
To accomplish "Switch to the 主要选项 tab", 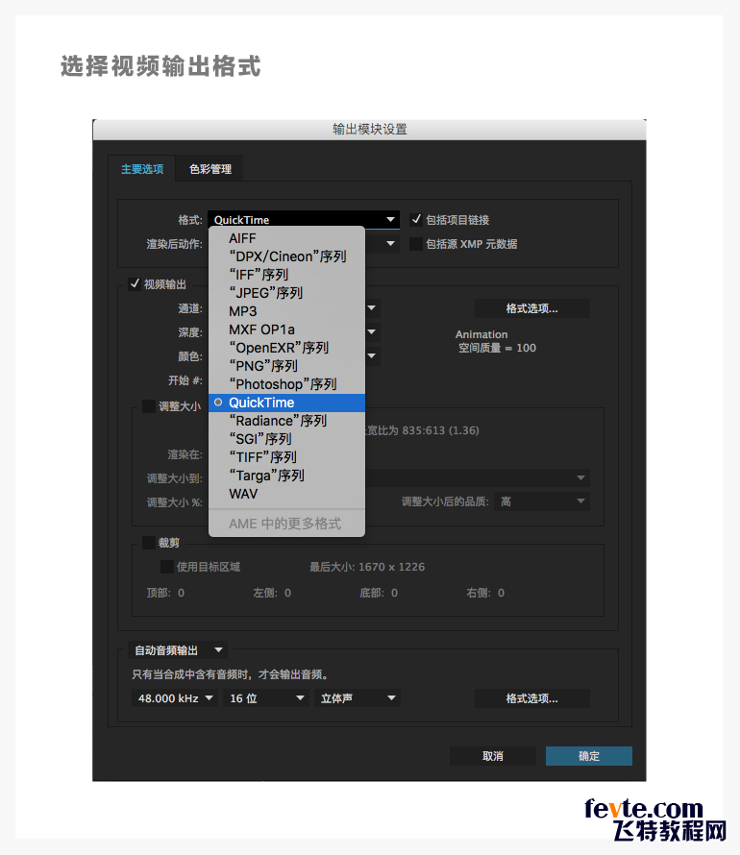I will [142, 169].
